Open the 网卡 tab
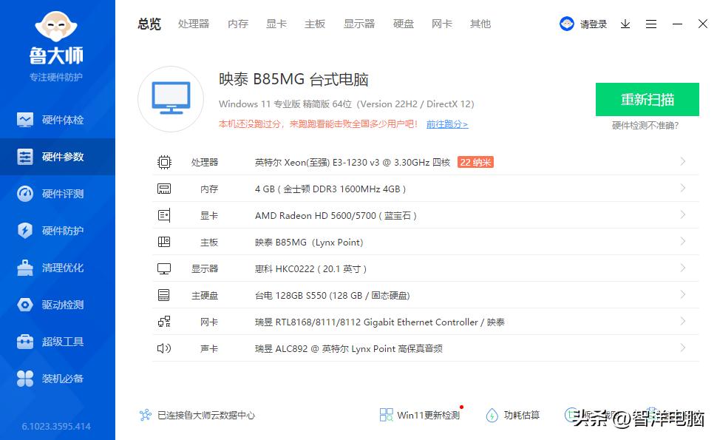 [441, 24]
